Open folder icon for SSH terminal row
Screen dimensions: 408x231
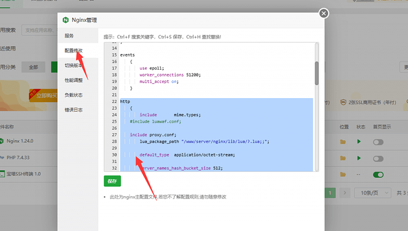click(343, 174)
